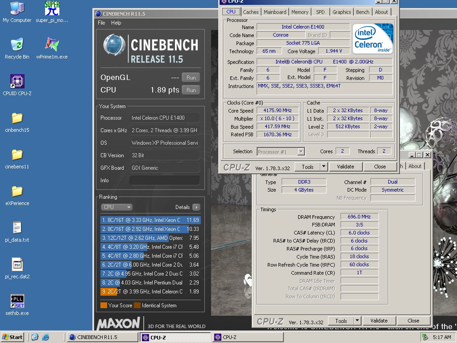Click the Intel Celeron inside logo
The image size is (457, 343).
[x=373, y=39]
